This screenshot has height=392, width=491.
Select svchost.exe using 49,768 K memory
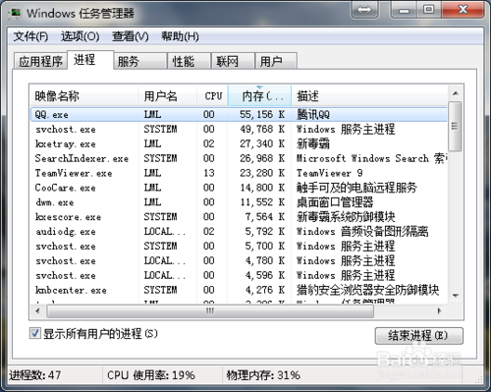coord(239,129)
